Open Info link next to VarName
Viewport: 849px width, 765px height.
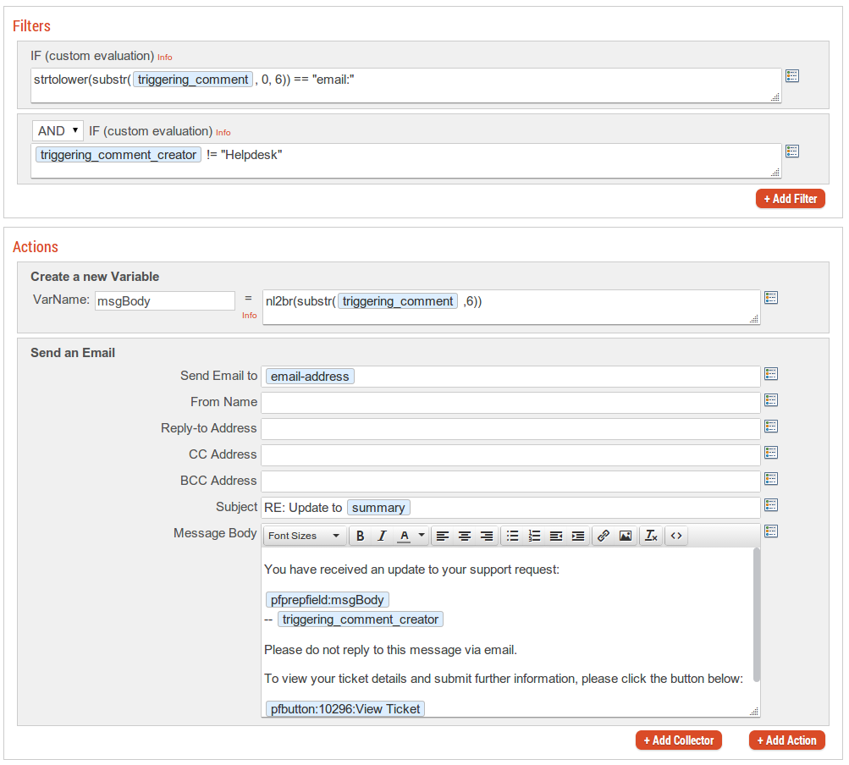click(x=249, y=316)
